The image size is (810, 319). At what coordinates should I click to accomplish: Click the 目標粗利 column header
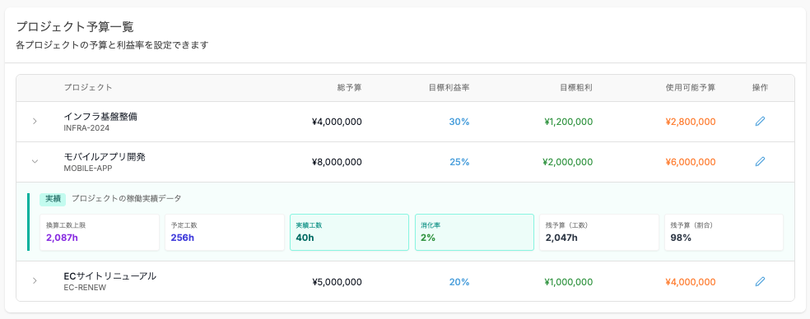(x=576, y=88)
